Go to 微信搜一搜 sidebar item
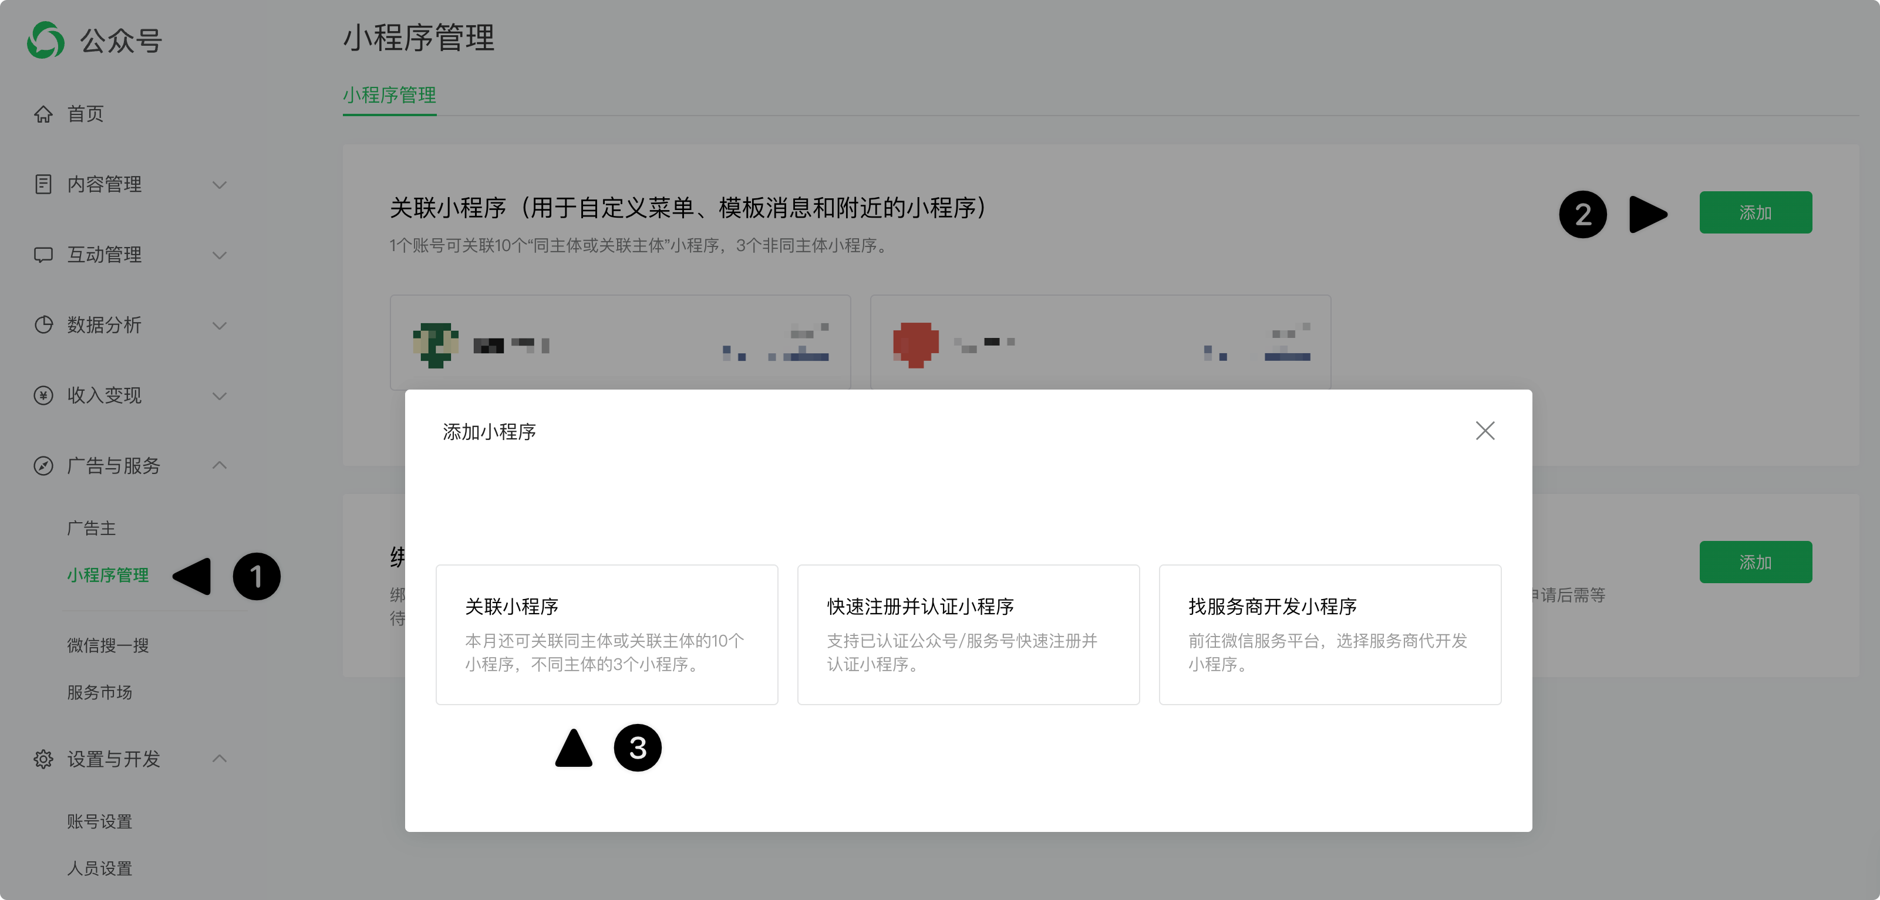1880x900 pixels. [108, 645]
